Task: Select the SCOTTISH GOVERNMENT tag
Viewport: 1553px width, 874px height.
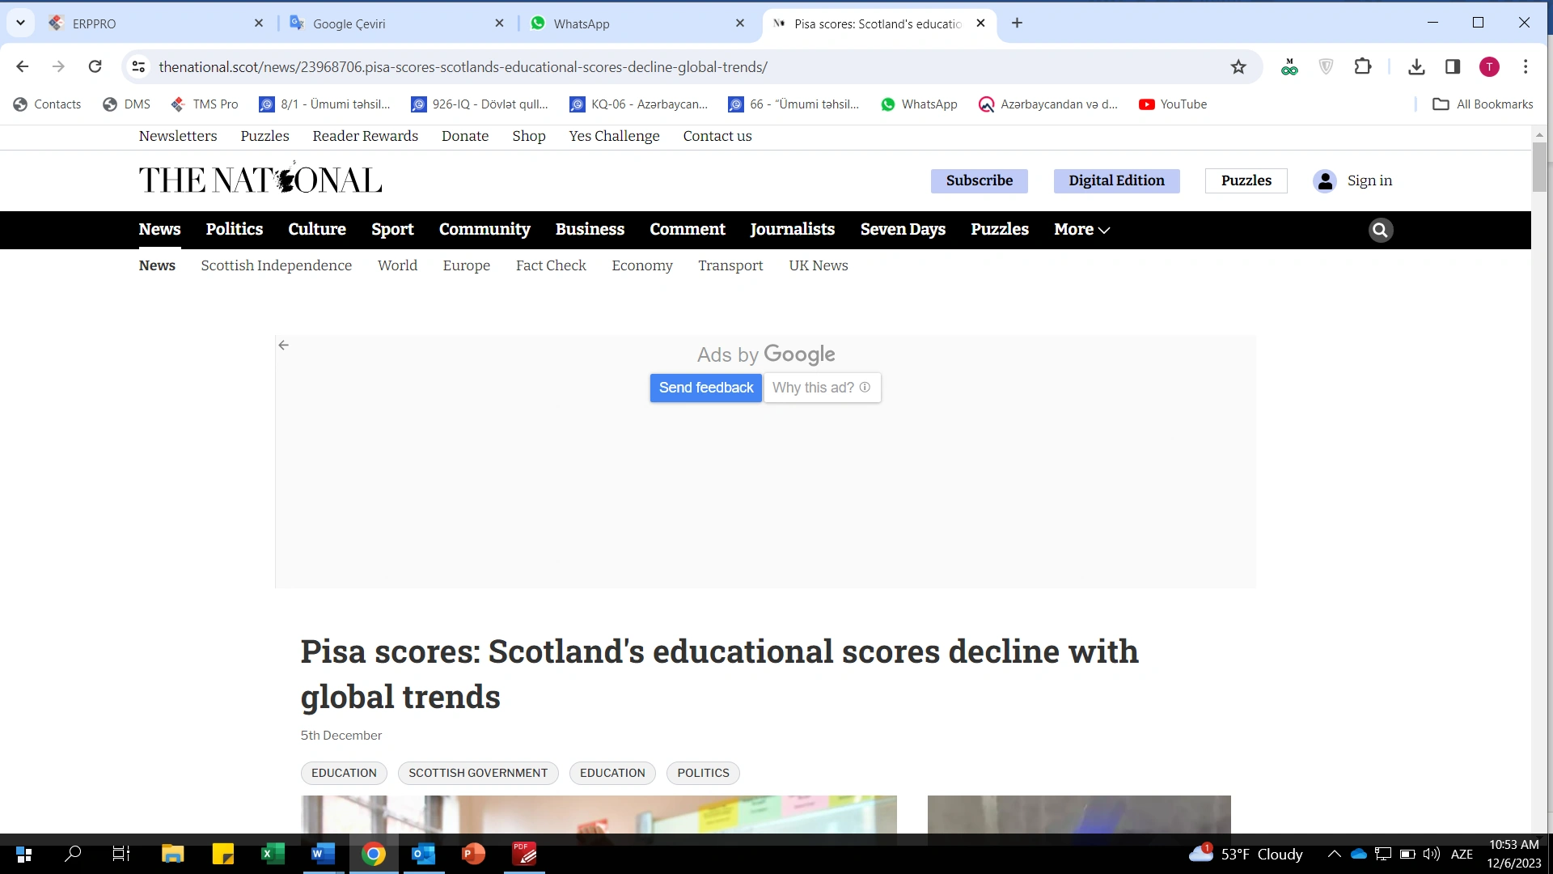Action: point(478,774)
